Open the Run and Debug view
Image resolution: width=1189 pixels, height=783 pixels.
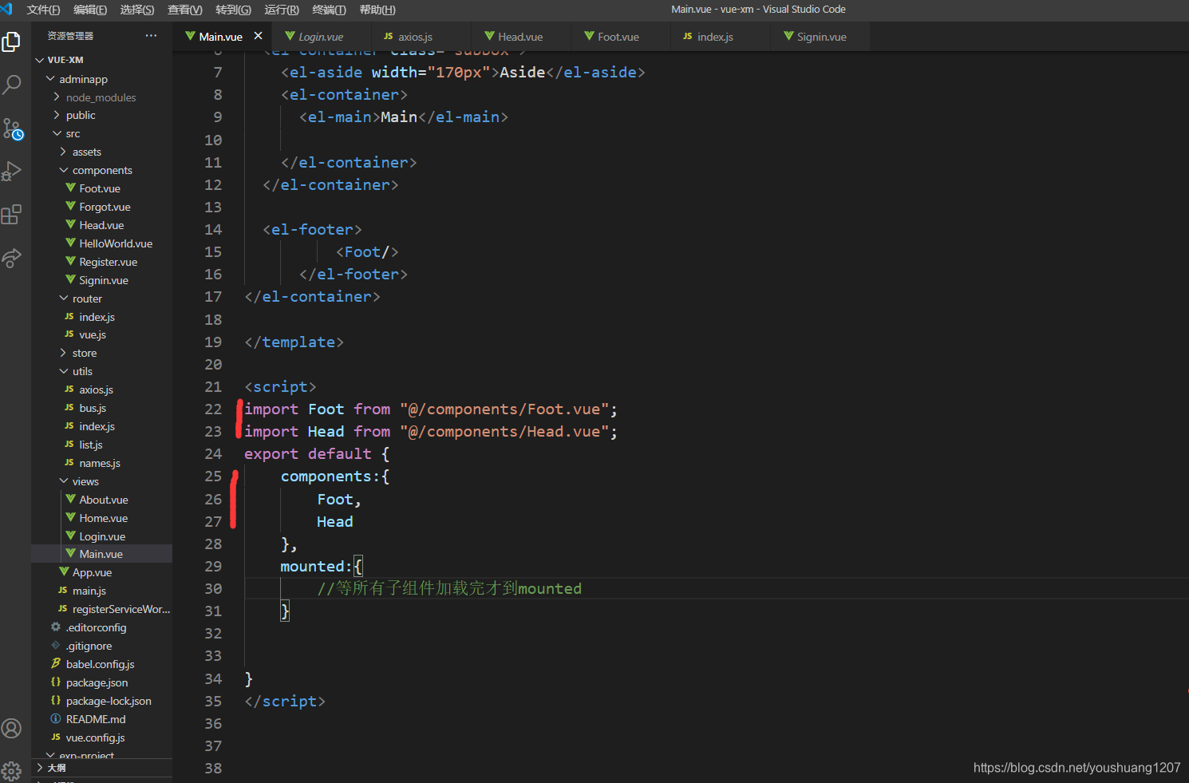(x=11, y=171)
